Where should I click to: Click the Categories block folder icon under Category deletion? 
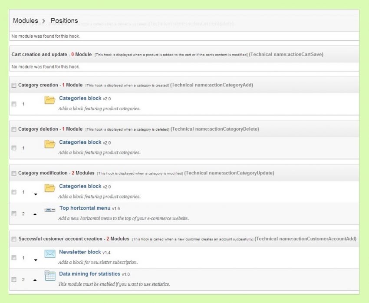point(49,144)
